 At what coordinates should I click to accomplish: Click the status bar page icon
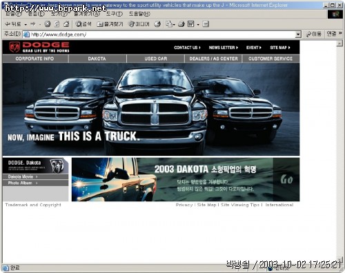coord(6,268)
